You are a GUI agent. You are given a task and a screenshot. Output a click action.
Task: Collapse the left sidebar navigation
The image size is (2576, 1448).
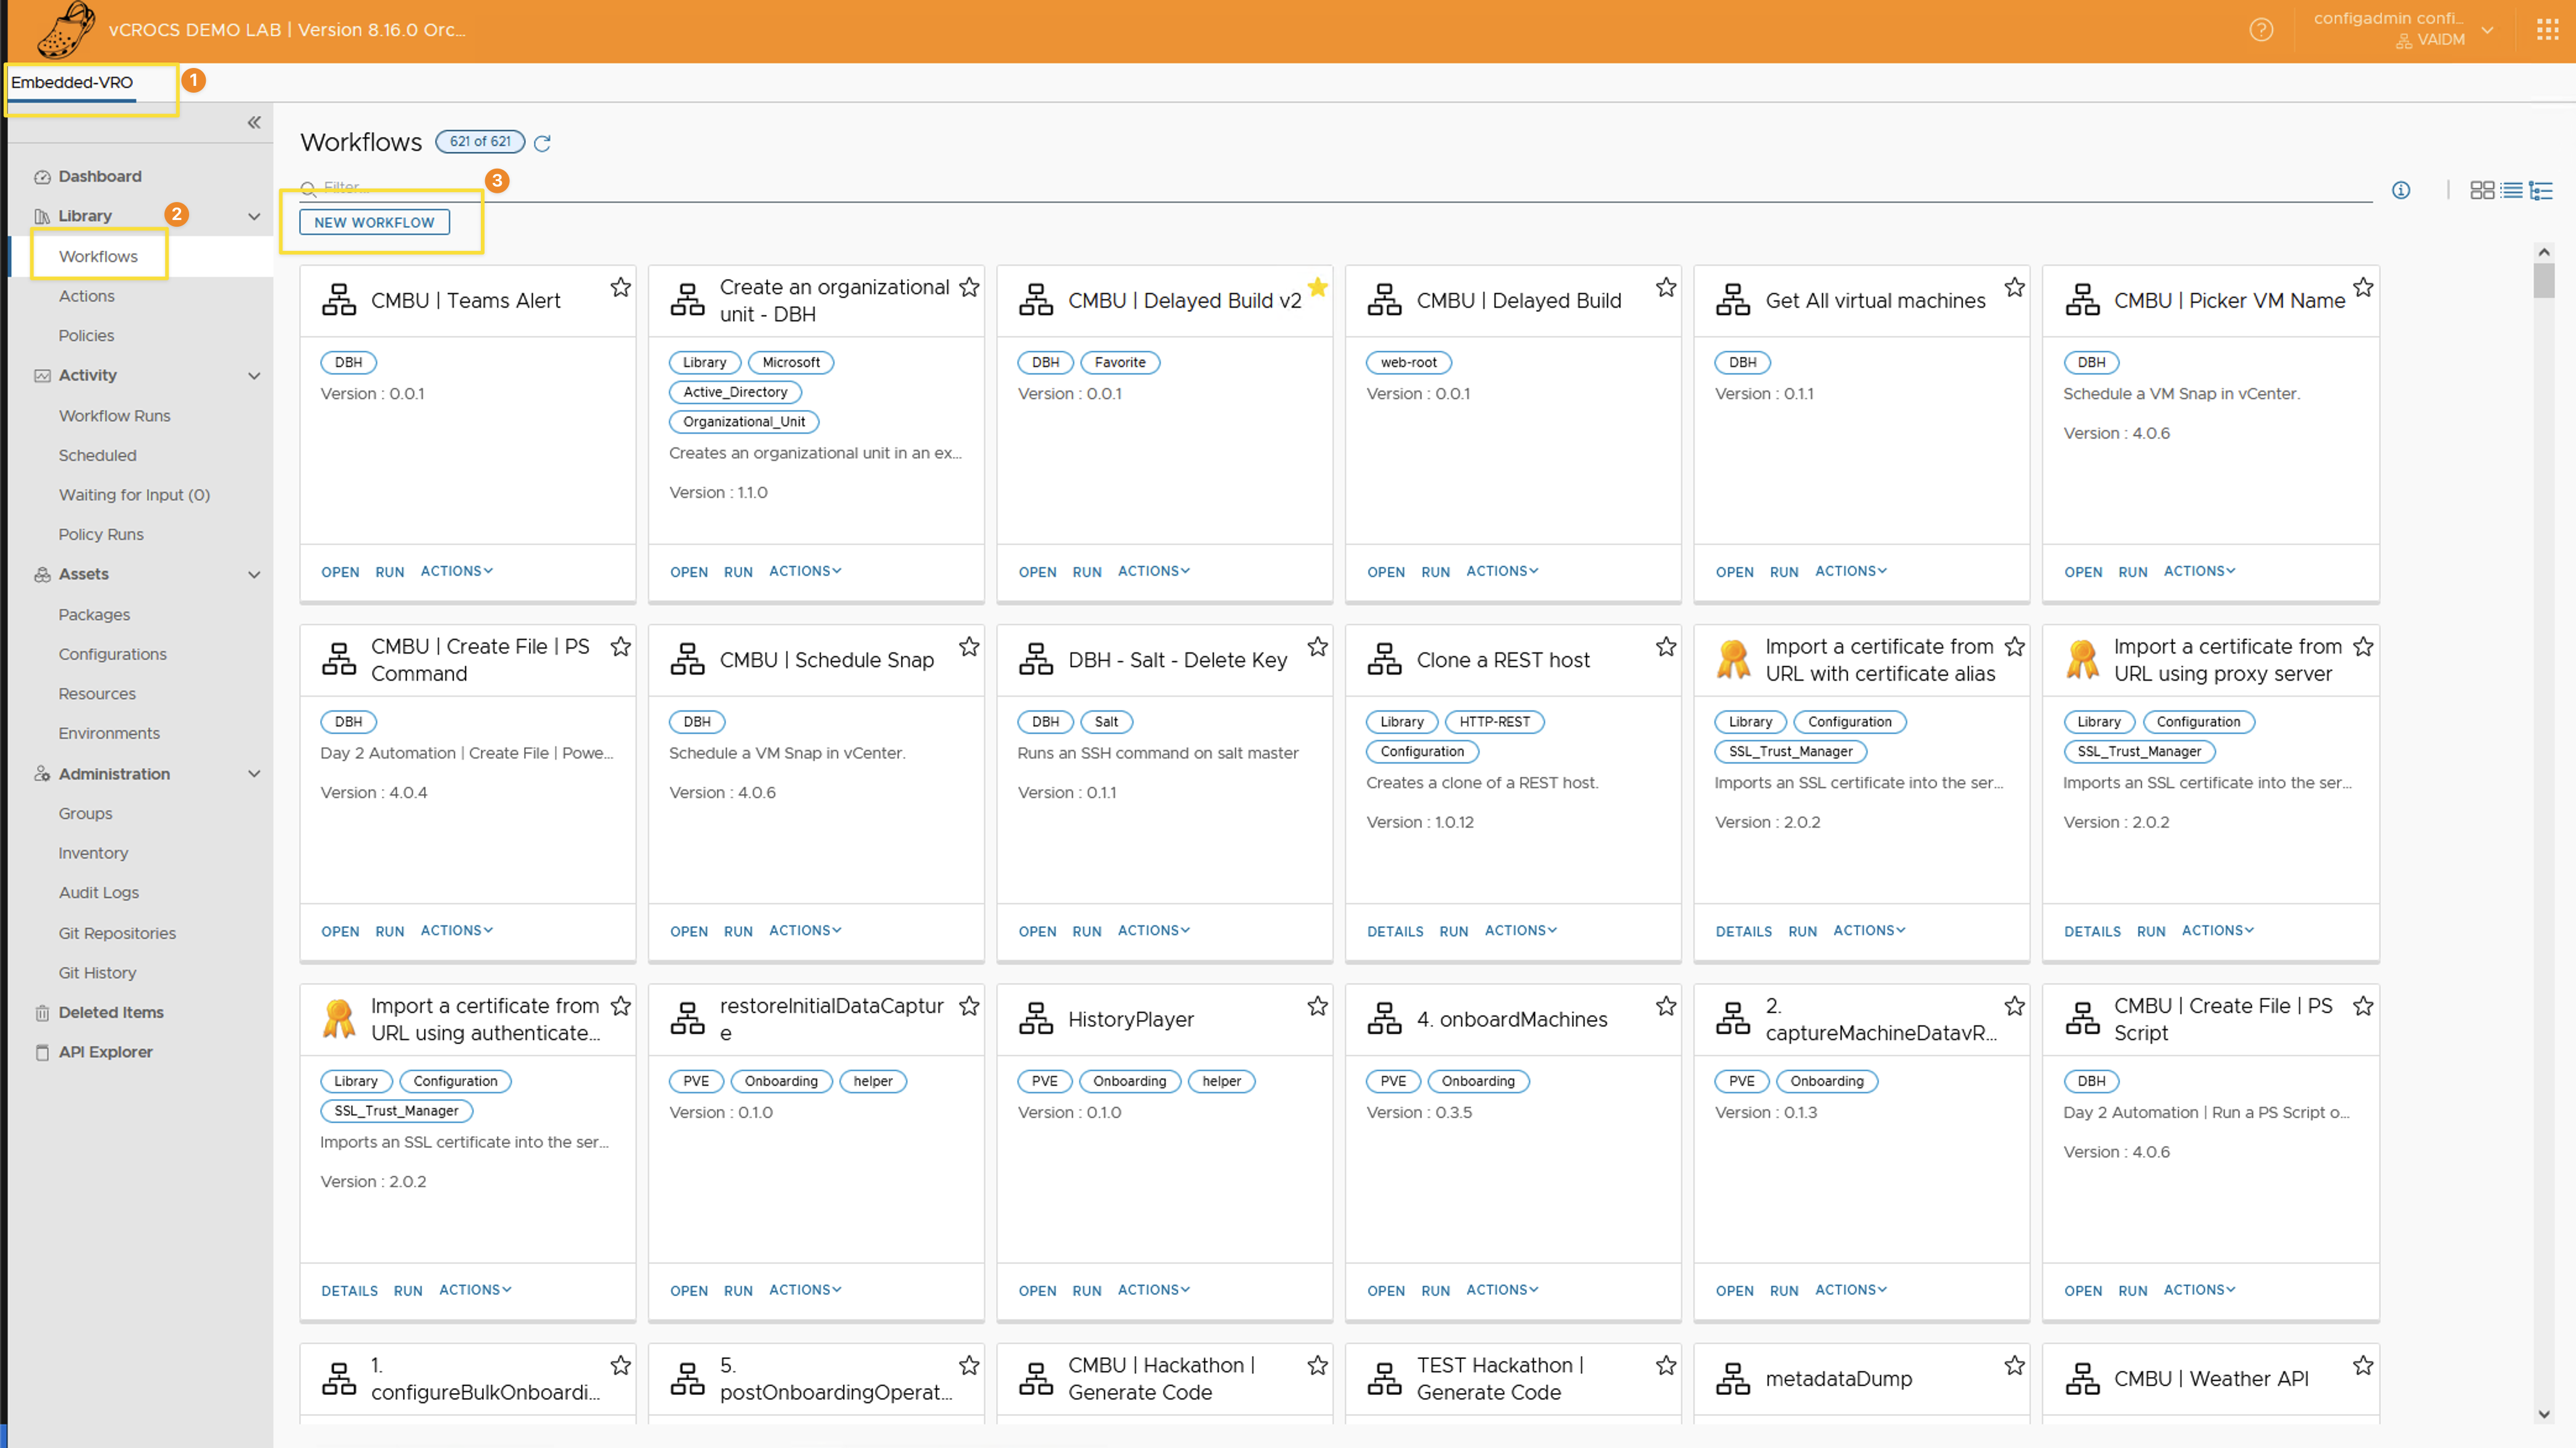[254, 122]
